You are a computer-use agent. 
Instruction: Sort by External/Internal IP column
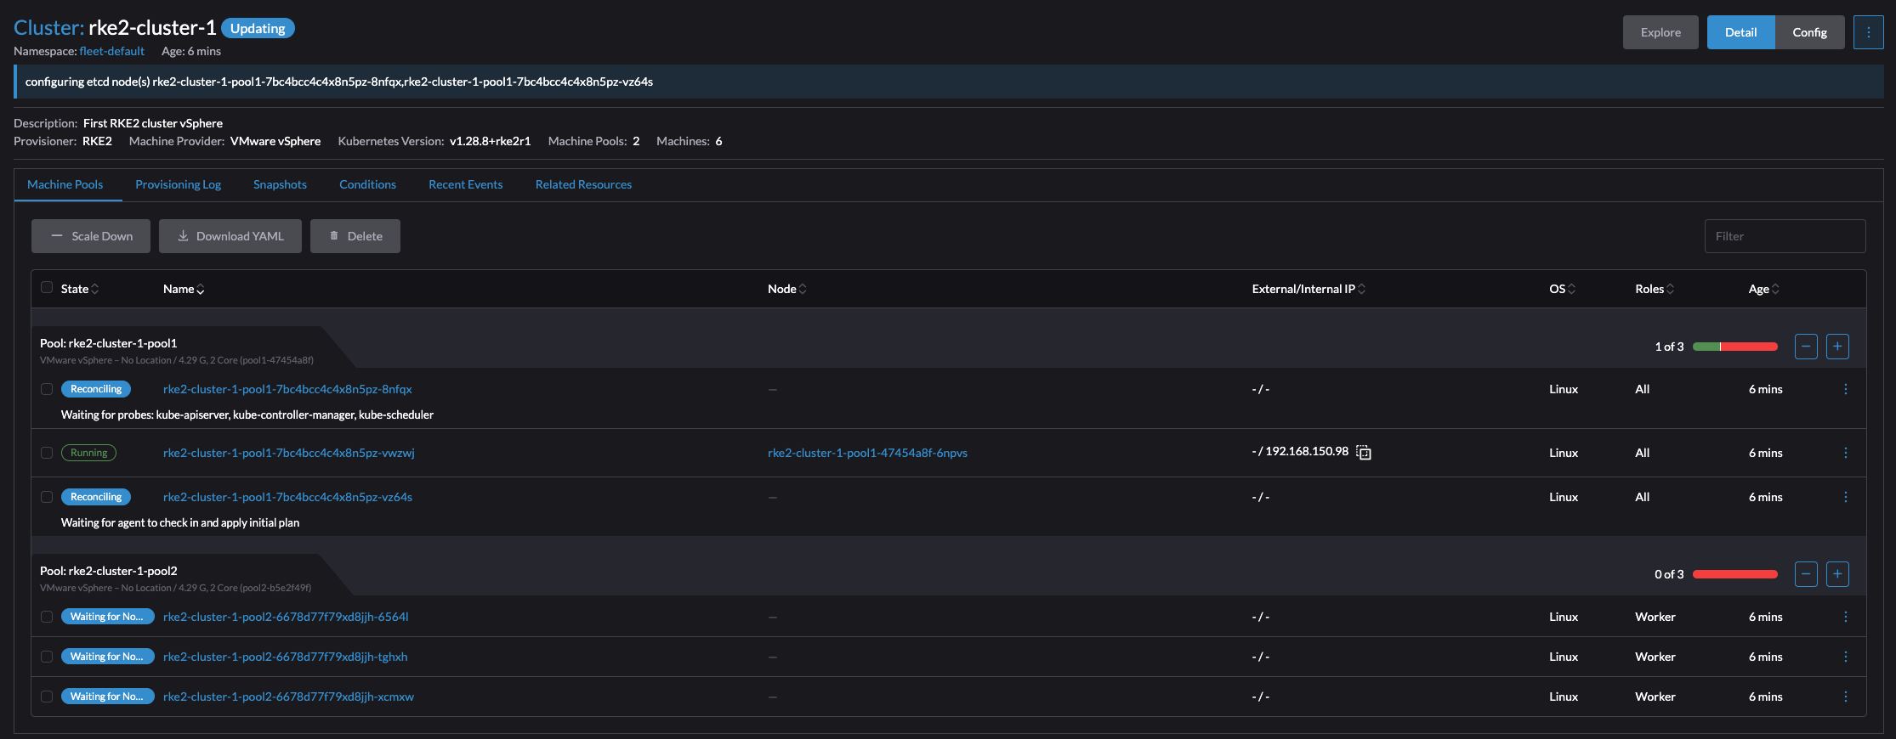1308,289
